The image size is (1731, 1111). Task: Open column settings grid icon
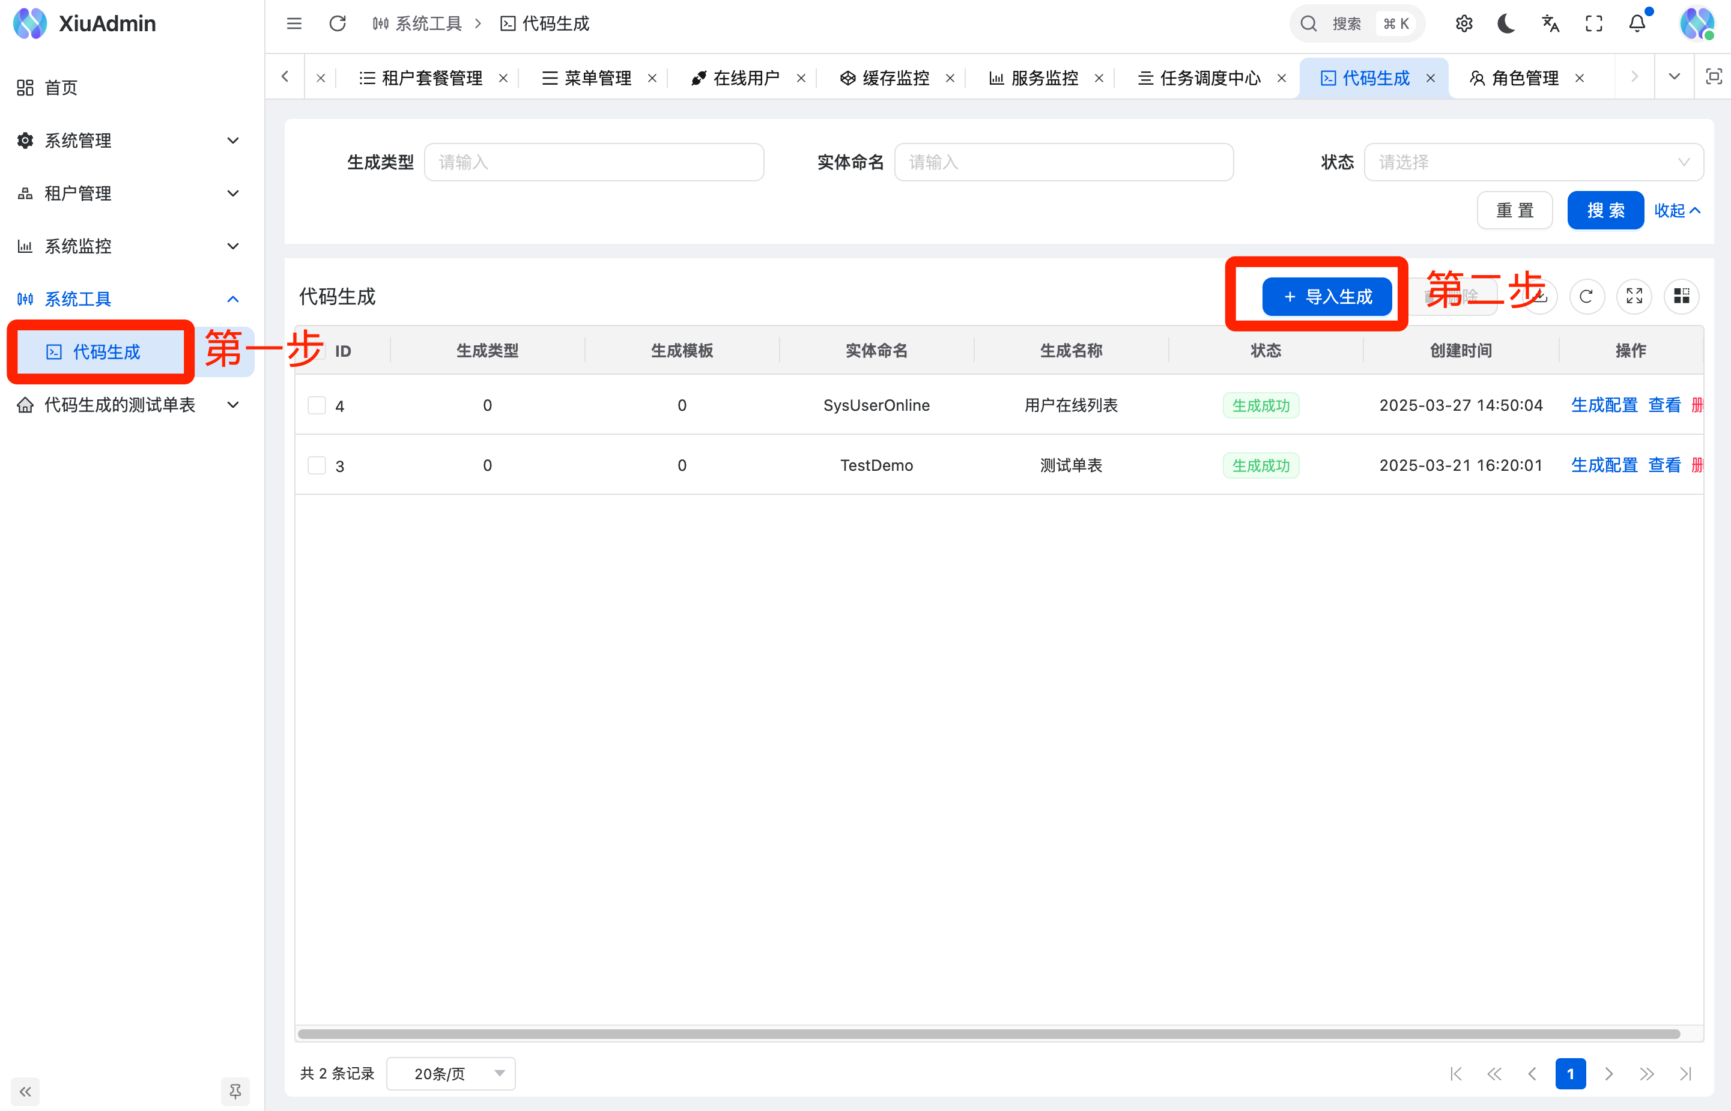[x=1681, y=297]
